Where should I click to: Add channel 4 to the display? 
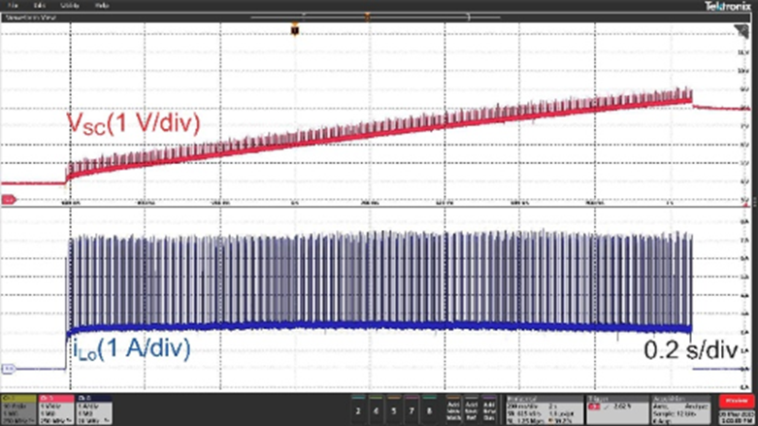[377, 410]
